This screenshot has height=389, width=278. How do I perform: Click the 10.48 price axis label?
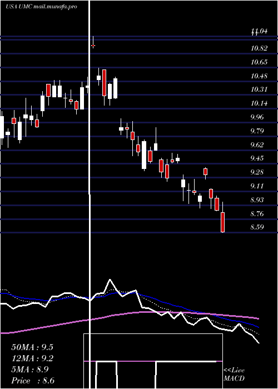259,76
